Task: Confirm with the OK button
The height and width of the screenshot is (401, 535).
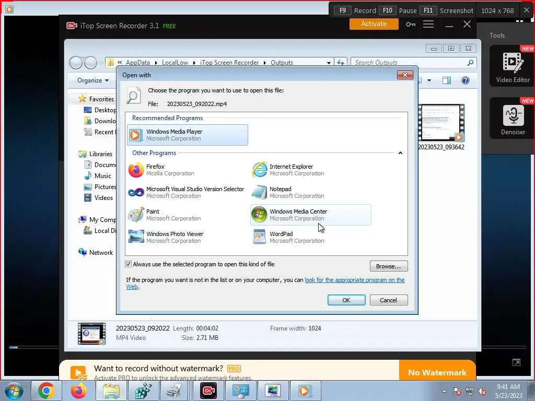Action: coord(346,300)
